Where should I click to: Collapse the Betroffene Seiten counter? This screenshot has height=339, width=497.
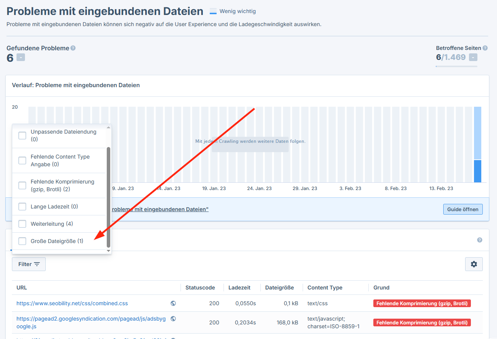click(473, 57)
